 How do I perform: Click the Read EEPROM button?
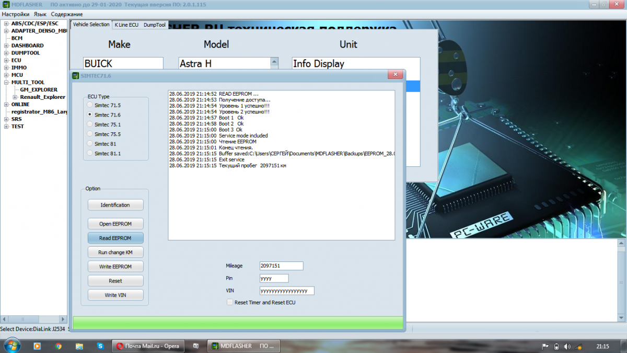(x=115, y=238)
